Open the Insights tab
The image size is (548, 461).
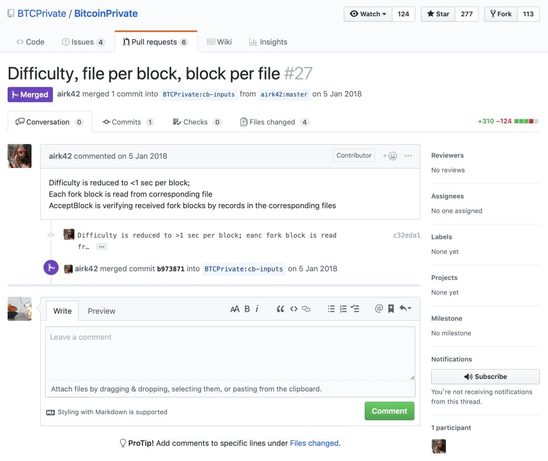268,42
